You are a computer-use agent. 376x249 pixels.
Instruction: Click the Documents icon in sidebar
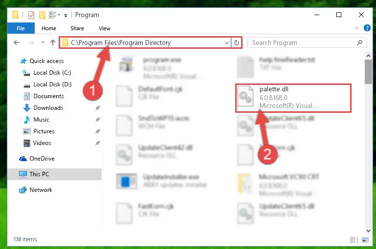pyautogui.click(x=27, y=96)
